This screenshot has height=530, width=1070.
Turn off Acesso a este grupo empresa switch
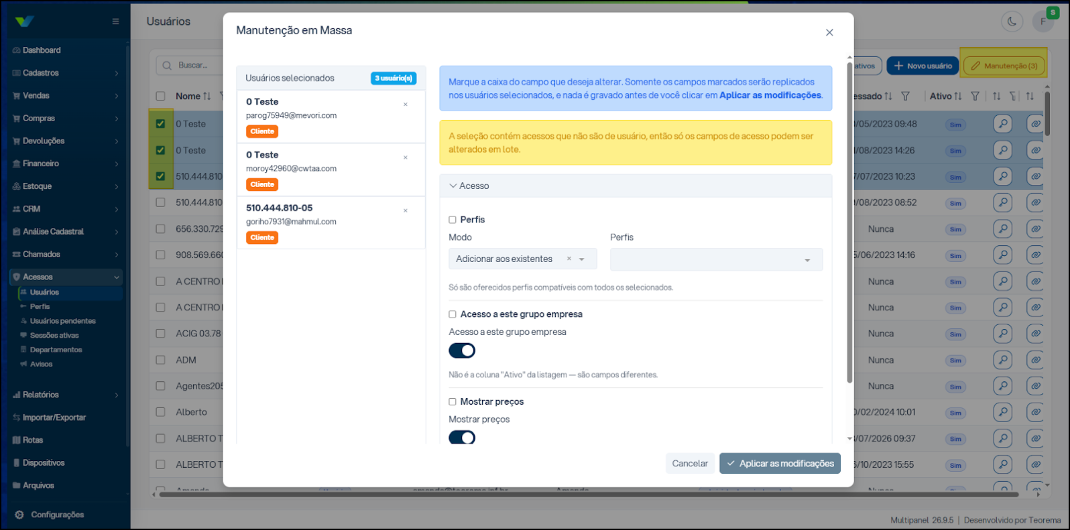click(462, 350)
